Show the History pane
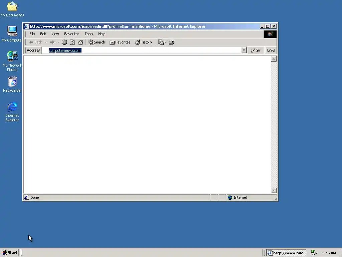The width and height of the screenshot is (342, 257). [x=144, y=42]
